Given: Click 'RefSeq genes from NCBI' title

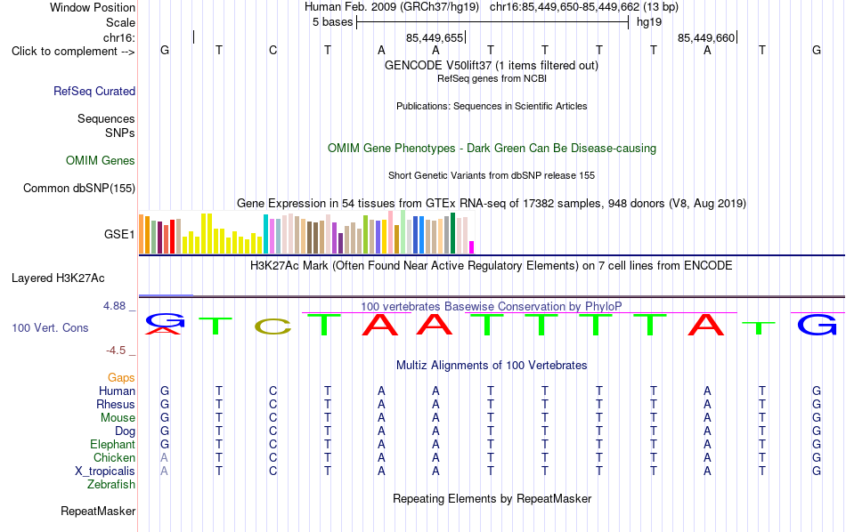Looking at the screenshot, I should click(x=492, y=78).
